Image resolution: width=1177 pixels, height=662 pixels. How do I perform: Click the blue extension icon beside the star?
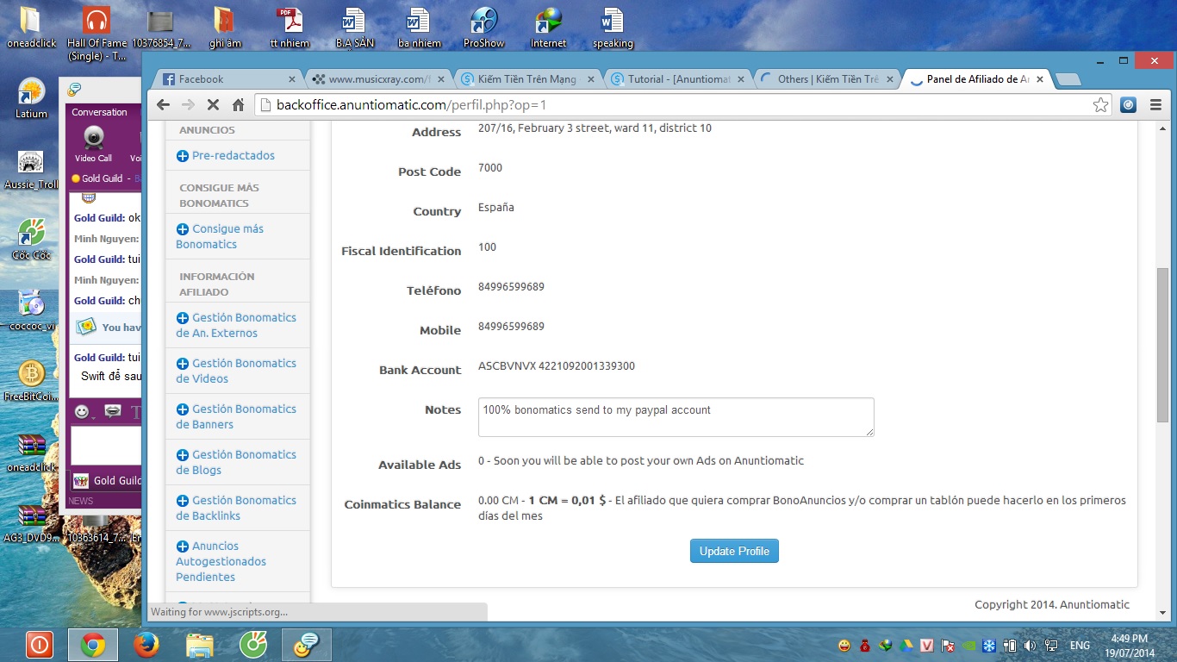pyautogui.click(x=1128, y=105)
